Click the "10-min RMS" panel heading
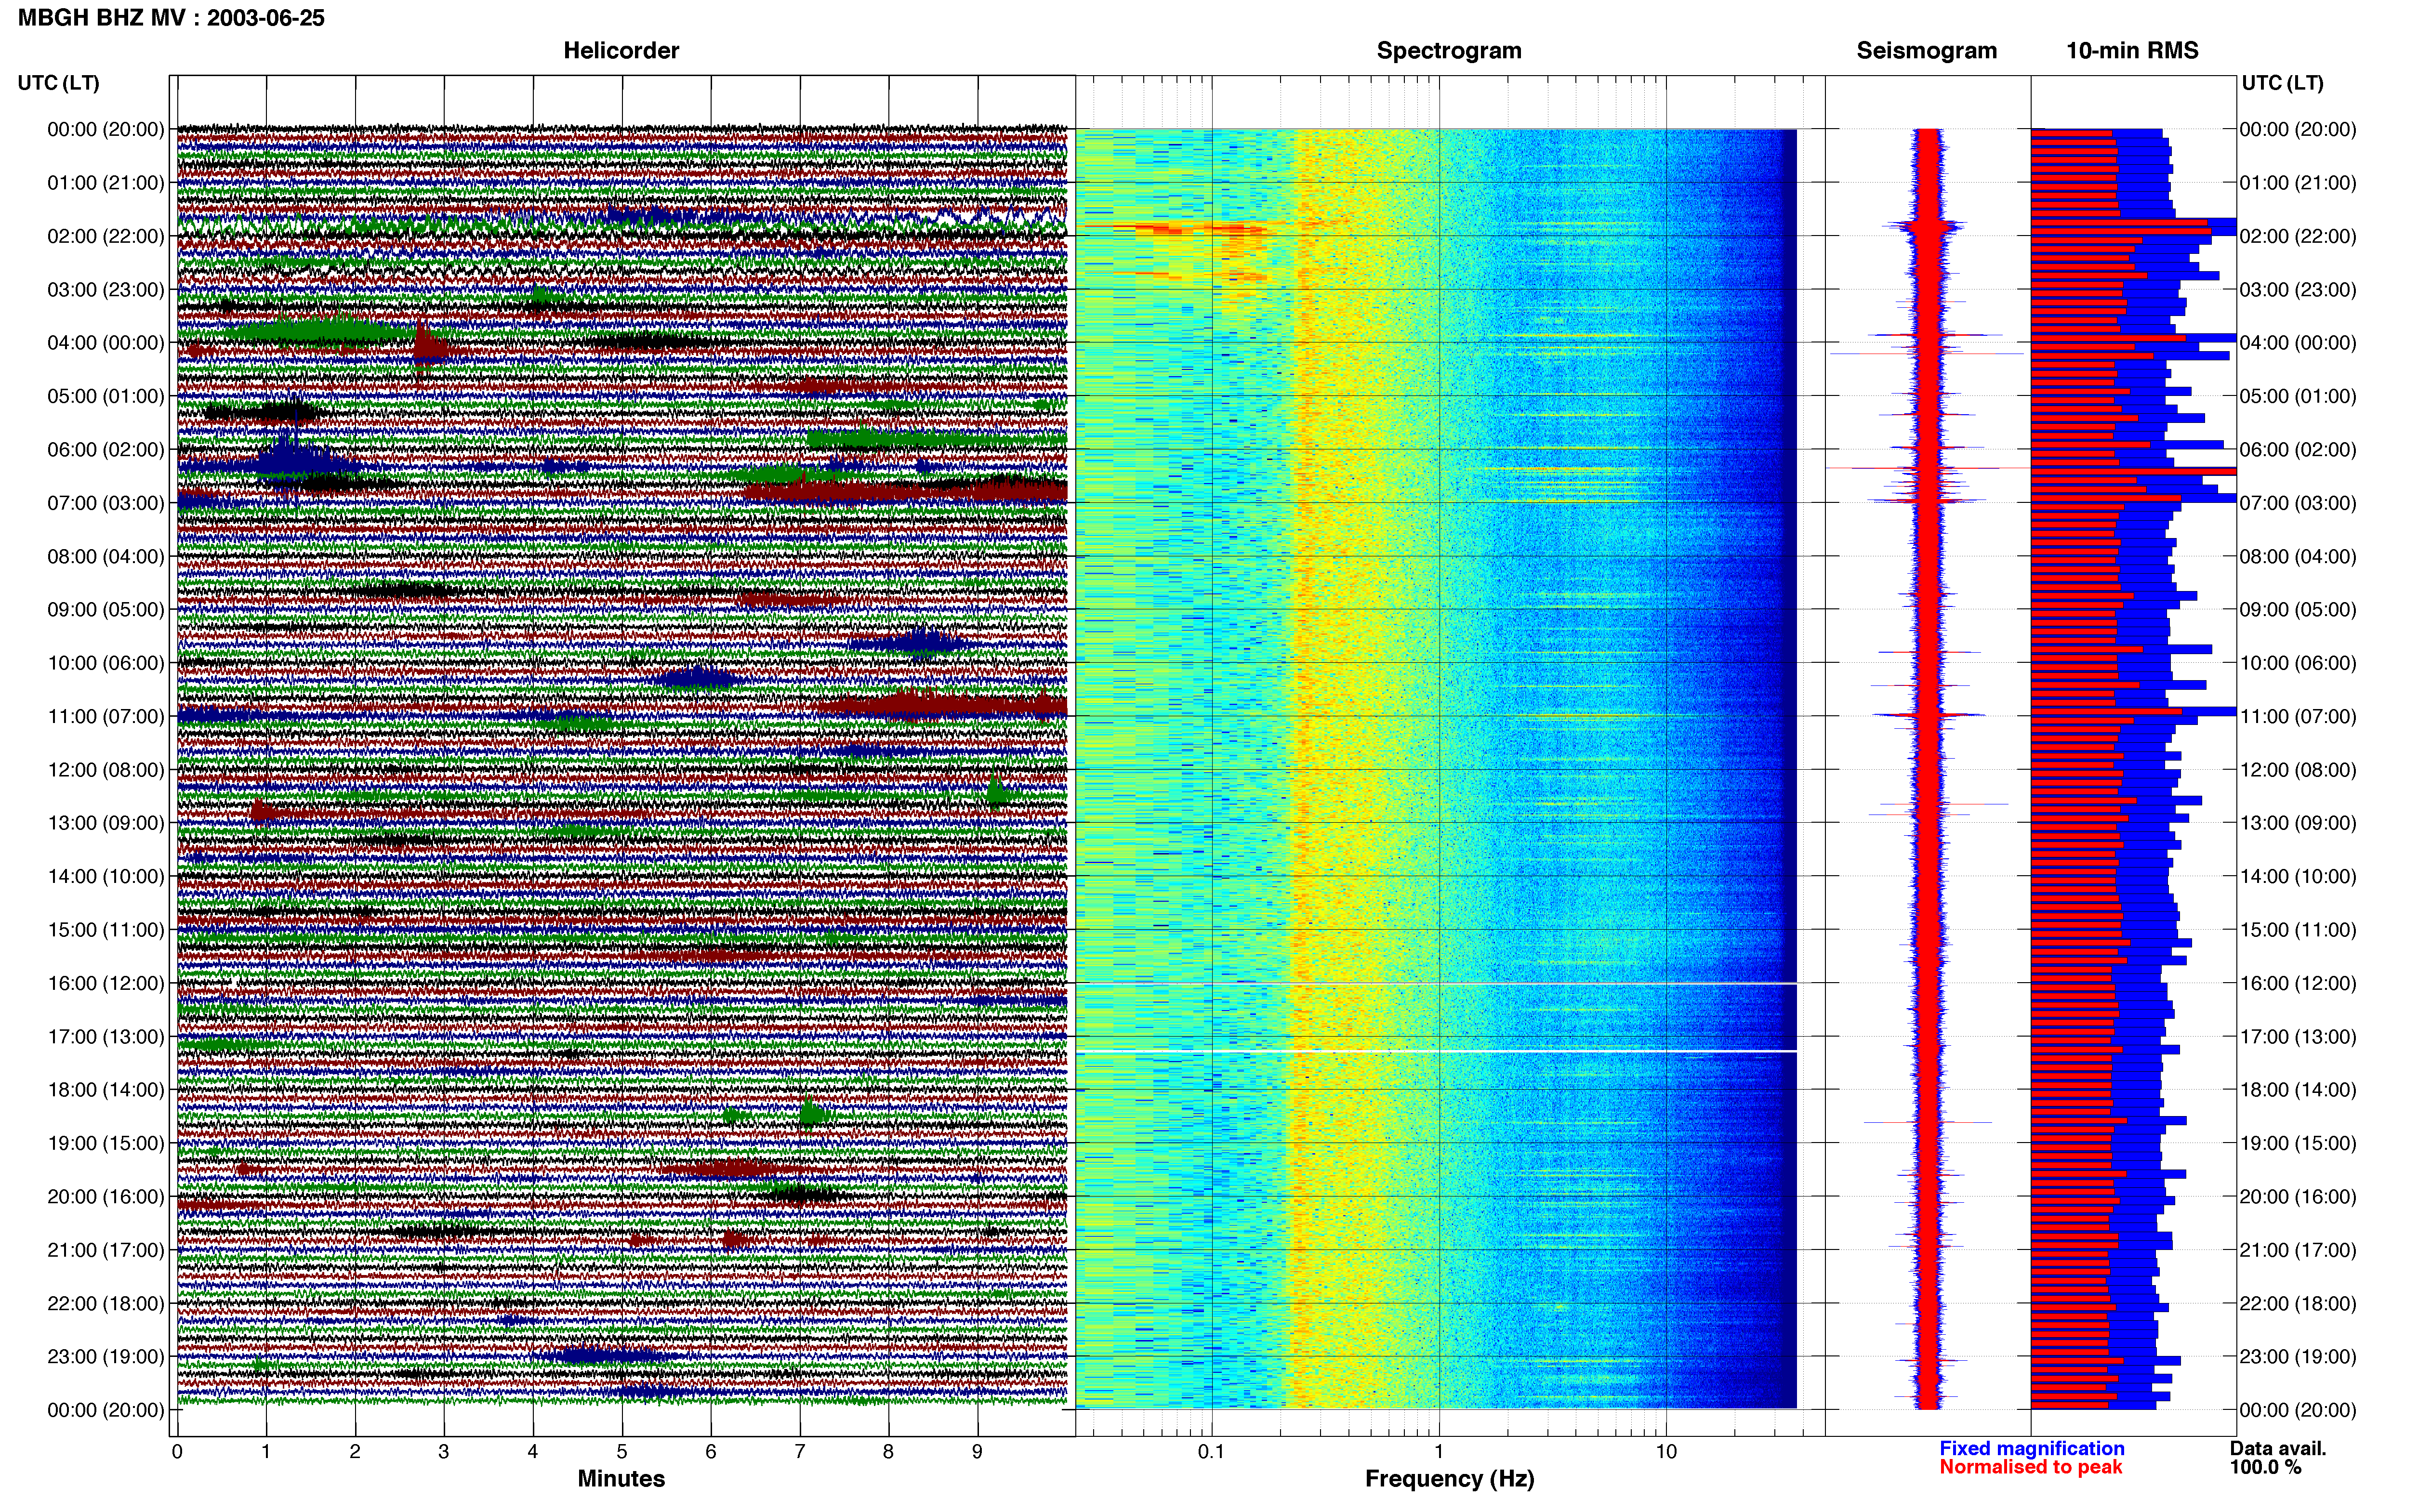2418x1512 pixels. [x=2132, y=50]
